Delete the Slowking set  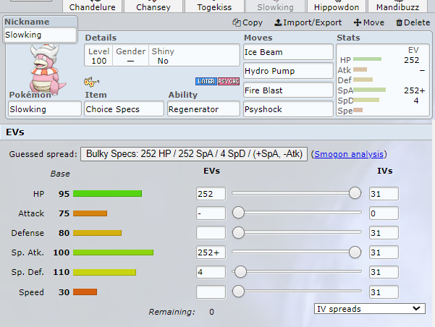point(413,22)
